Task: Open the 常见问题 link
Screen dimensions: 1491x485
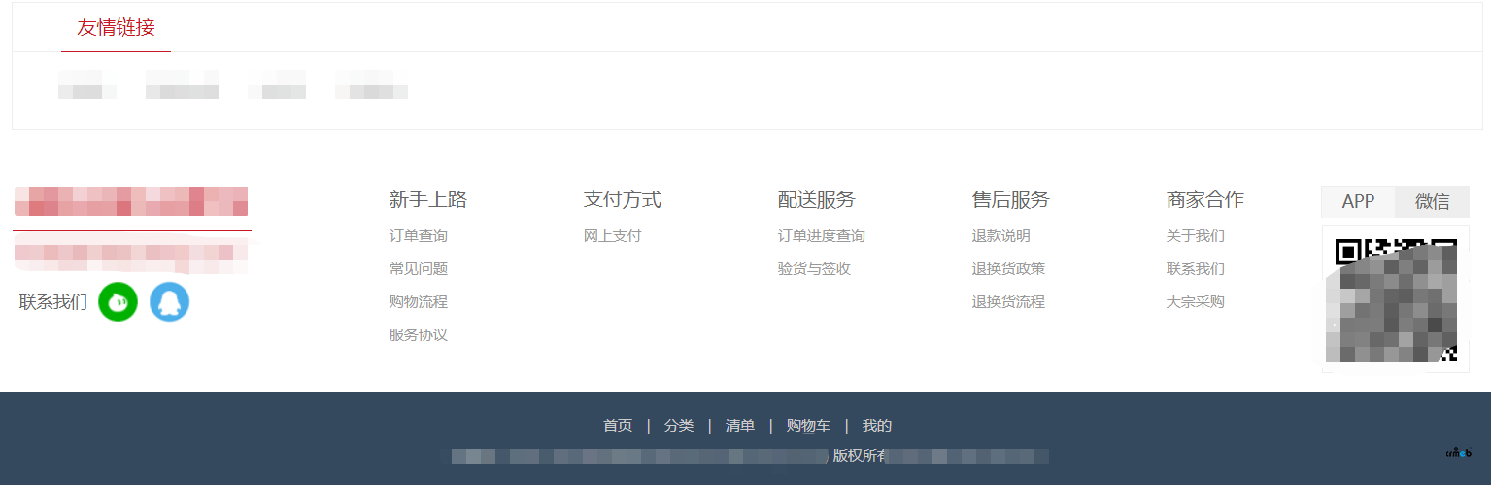Action: [x=419, y=269]
